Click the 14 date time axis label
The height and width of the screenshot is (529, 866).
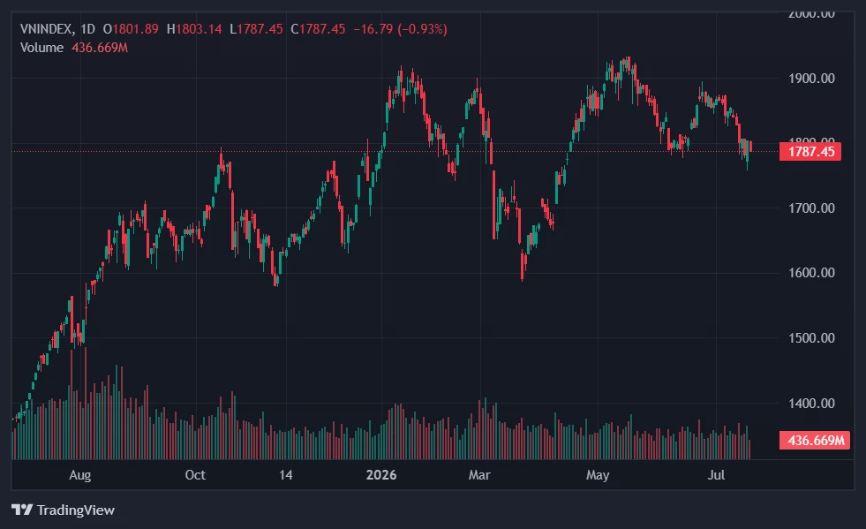[x=285, y=475]
